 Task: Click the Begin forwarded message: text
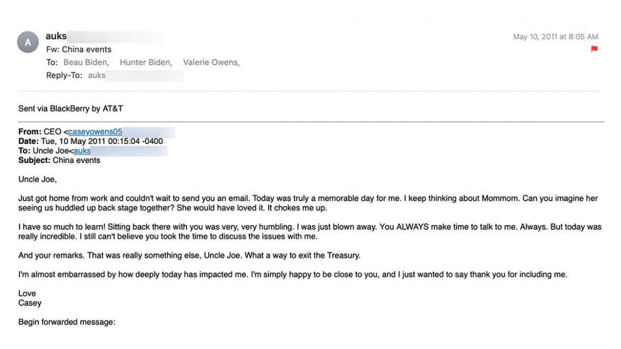[x=67, y=322]
